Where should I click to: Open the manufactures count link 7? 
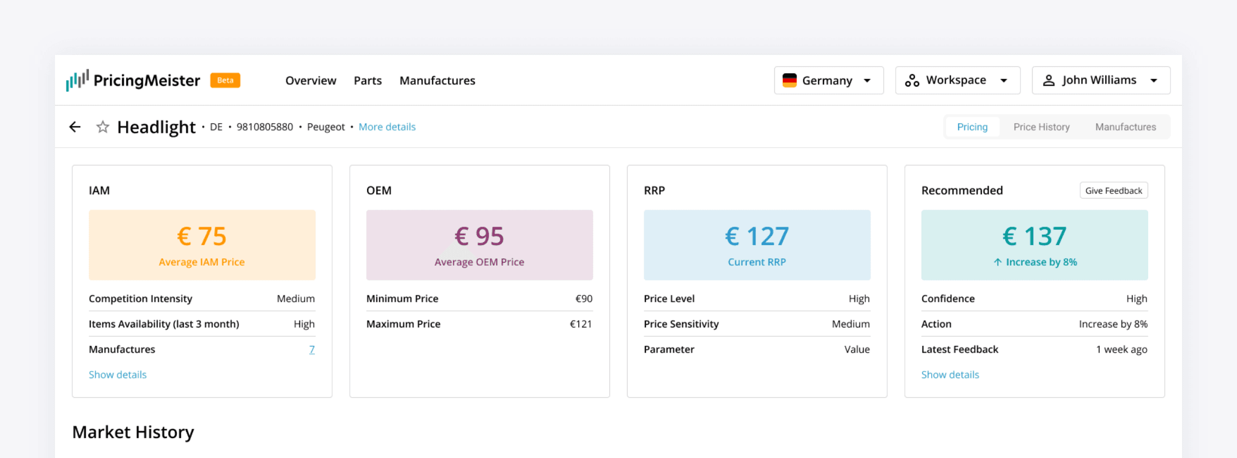[312, 349]
